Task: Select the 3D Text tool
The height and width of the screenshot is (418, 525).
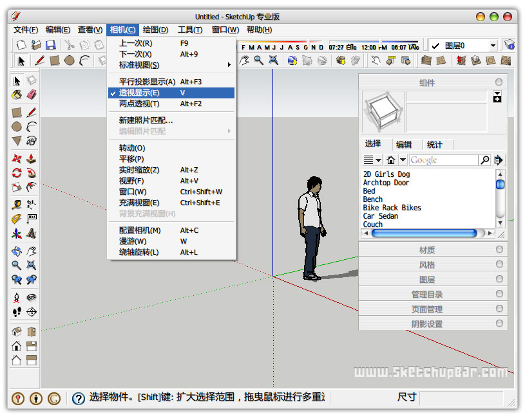Action: tap(32, 233)
